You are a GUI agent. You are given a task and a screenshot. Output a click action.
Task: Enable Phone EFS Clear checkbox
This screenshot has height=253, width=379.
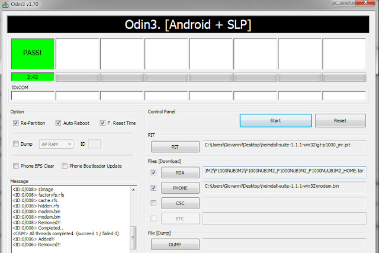tap(16, 166)
